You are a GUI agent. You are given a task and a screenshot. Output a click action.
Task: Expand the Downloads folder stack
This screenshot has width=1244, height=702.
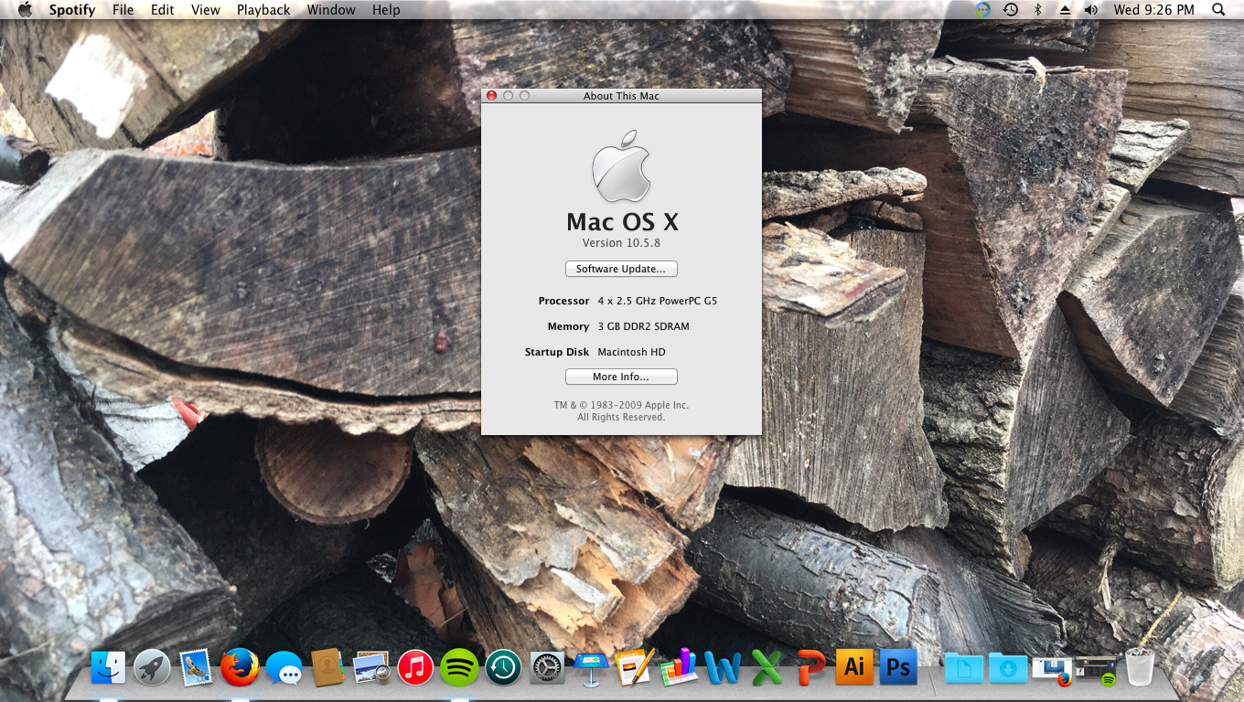click(1008, 667)
